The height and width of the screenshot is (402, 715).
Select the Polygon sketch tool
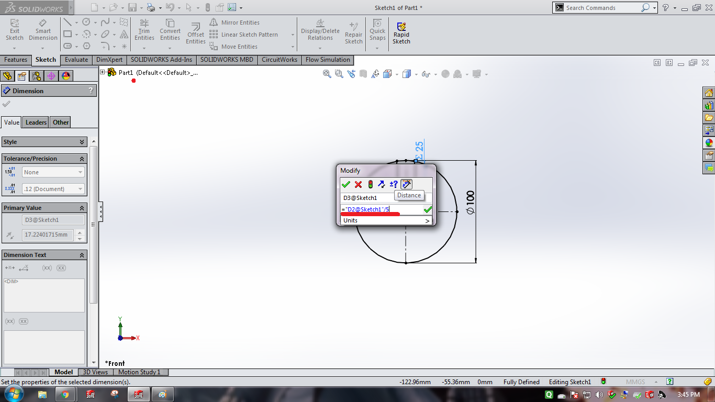[x=86, y=46]
